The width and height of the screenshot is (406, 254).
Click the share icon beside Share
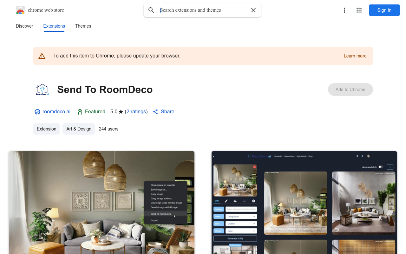point(155,112)
